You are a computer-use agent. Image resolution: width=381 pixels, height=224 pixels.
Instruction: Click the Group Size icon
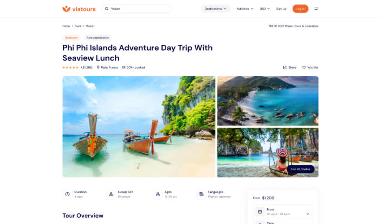click(111, 194)
